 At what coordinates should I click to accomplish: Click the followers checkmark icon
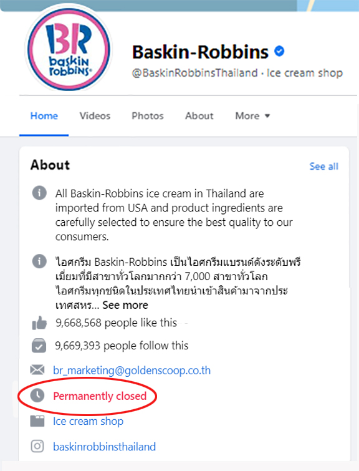click(x=39, y=346)
